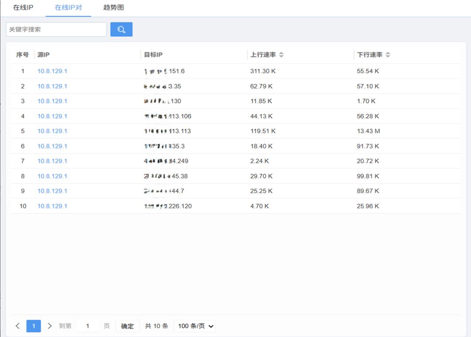471x337 pixels.
Task: Click target IP ending 45.38
Action: click(166, 176)
